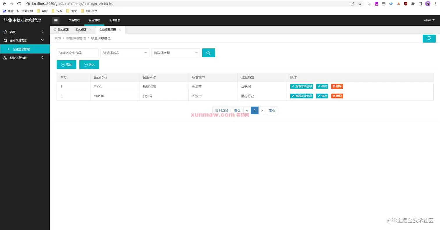The height and width of the screenshot is (230, 440).
Task: Open the 学习 bookmark folder
Action: pyautogui.click(x=42, y=11)
